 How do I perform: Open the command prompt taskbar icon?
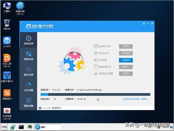[21, 127]
